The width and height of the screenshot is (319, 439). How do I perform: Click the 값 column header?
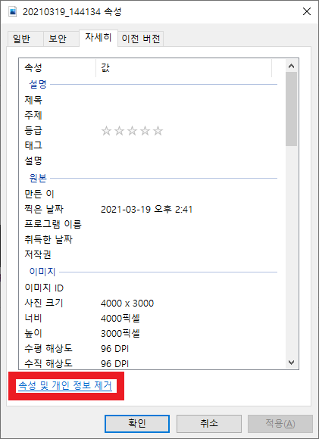click(x=184, y=67)
